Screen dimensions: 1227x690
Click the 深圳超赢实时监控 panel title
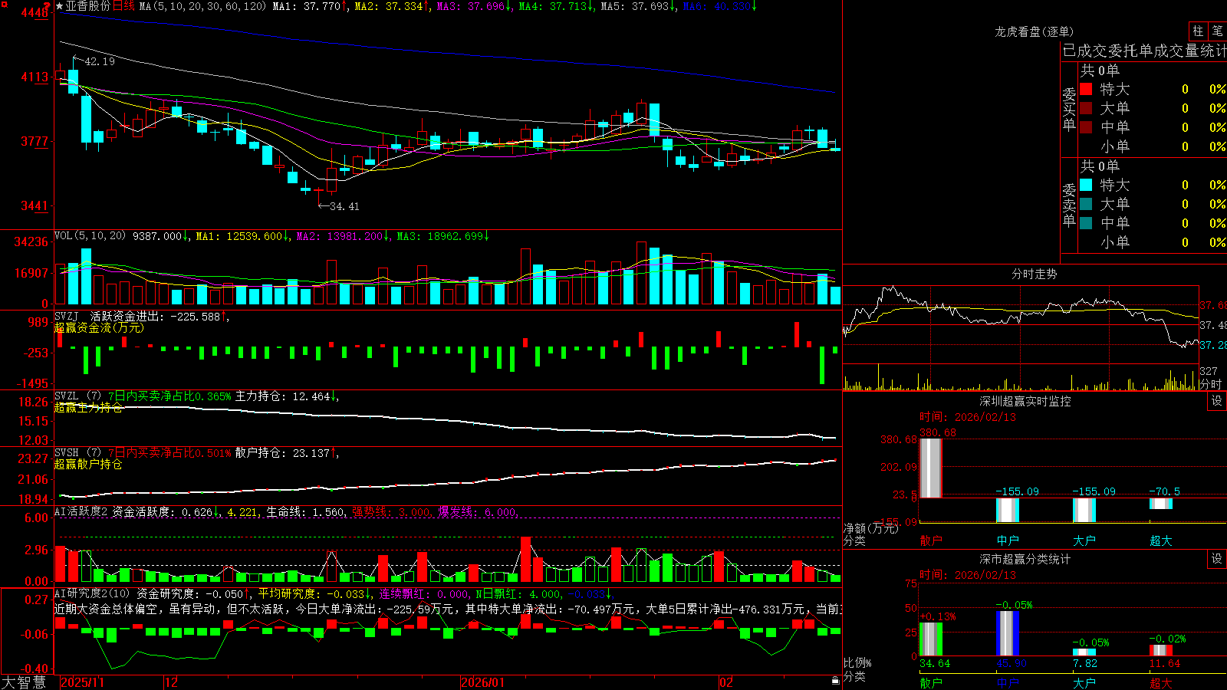pyautogui.click(x=1025, y=401)
